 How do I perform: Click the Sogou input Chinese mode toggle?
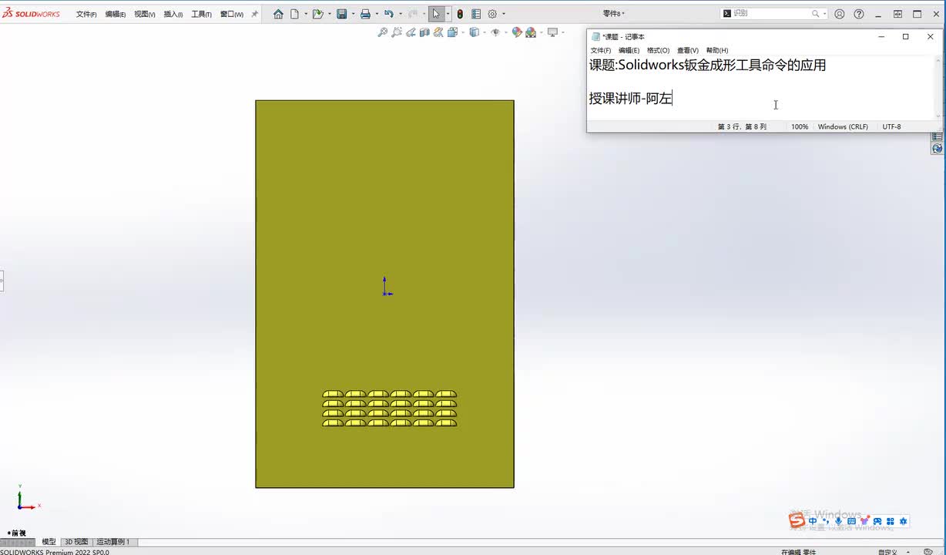(813, 522)
